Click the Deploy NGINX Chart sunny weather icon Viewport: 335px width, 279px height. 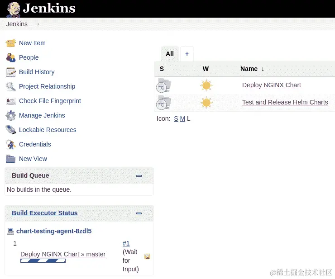click(206, 85)
